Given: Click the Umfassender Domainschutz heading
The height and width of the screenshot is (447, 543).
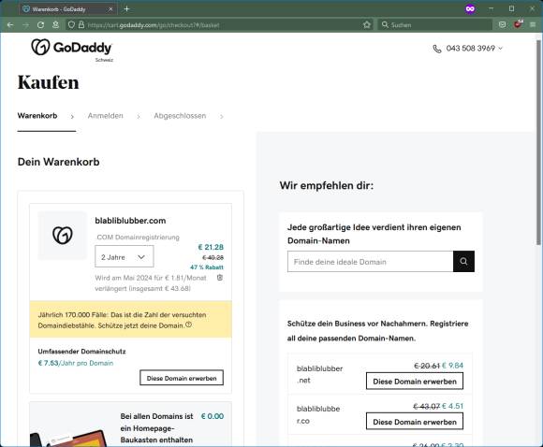Looking at the screenshot, I should (x=81, y=352).
